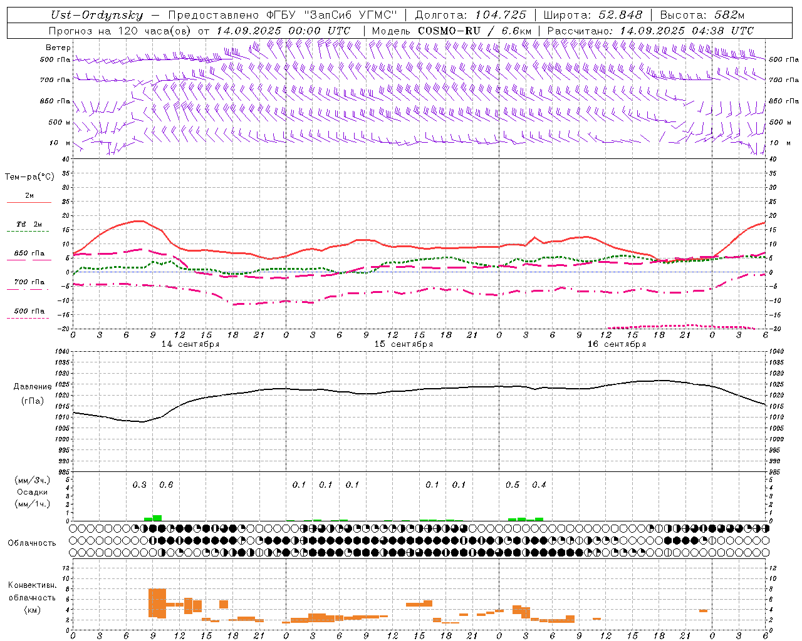Click the '(мм/1ч.)' hourly precipitation unit
This screenshot has width=802, height=641.
point(33,504)
